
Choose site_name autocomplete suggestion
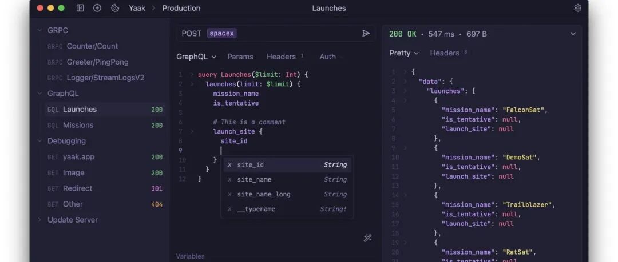[x=287, y=179]
